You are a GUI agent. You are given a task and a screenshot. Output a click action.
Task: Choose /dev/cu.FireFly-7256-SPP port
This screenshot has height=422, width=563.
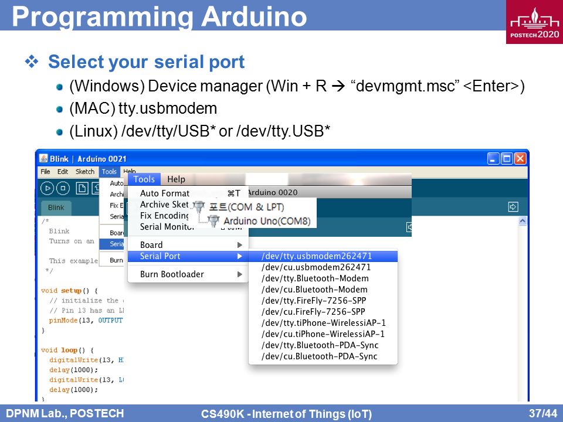323,312
